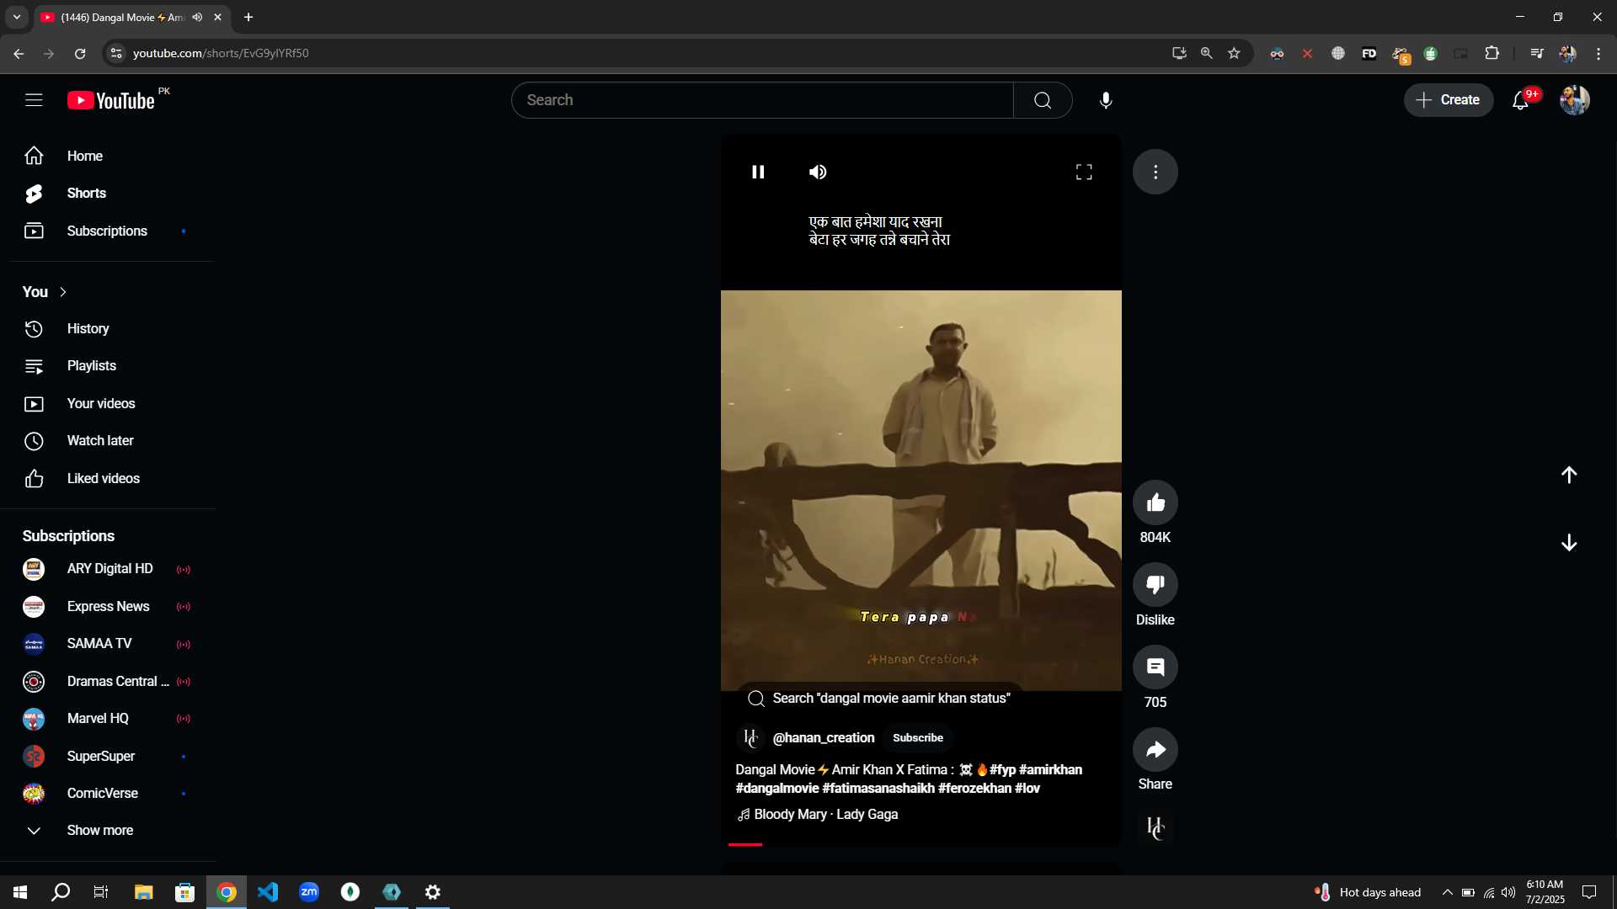Click the #dangalmovie hashtag

(776, 788)
